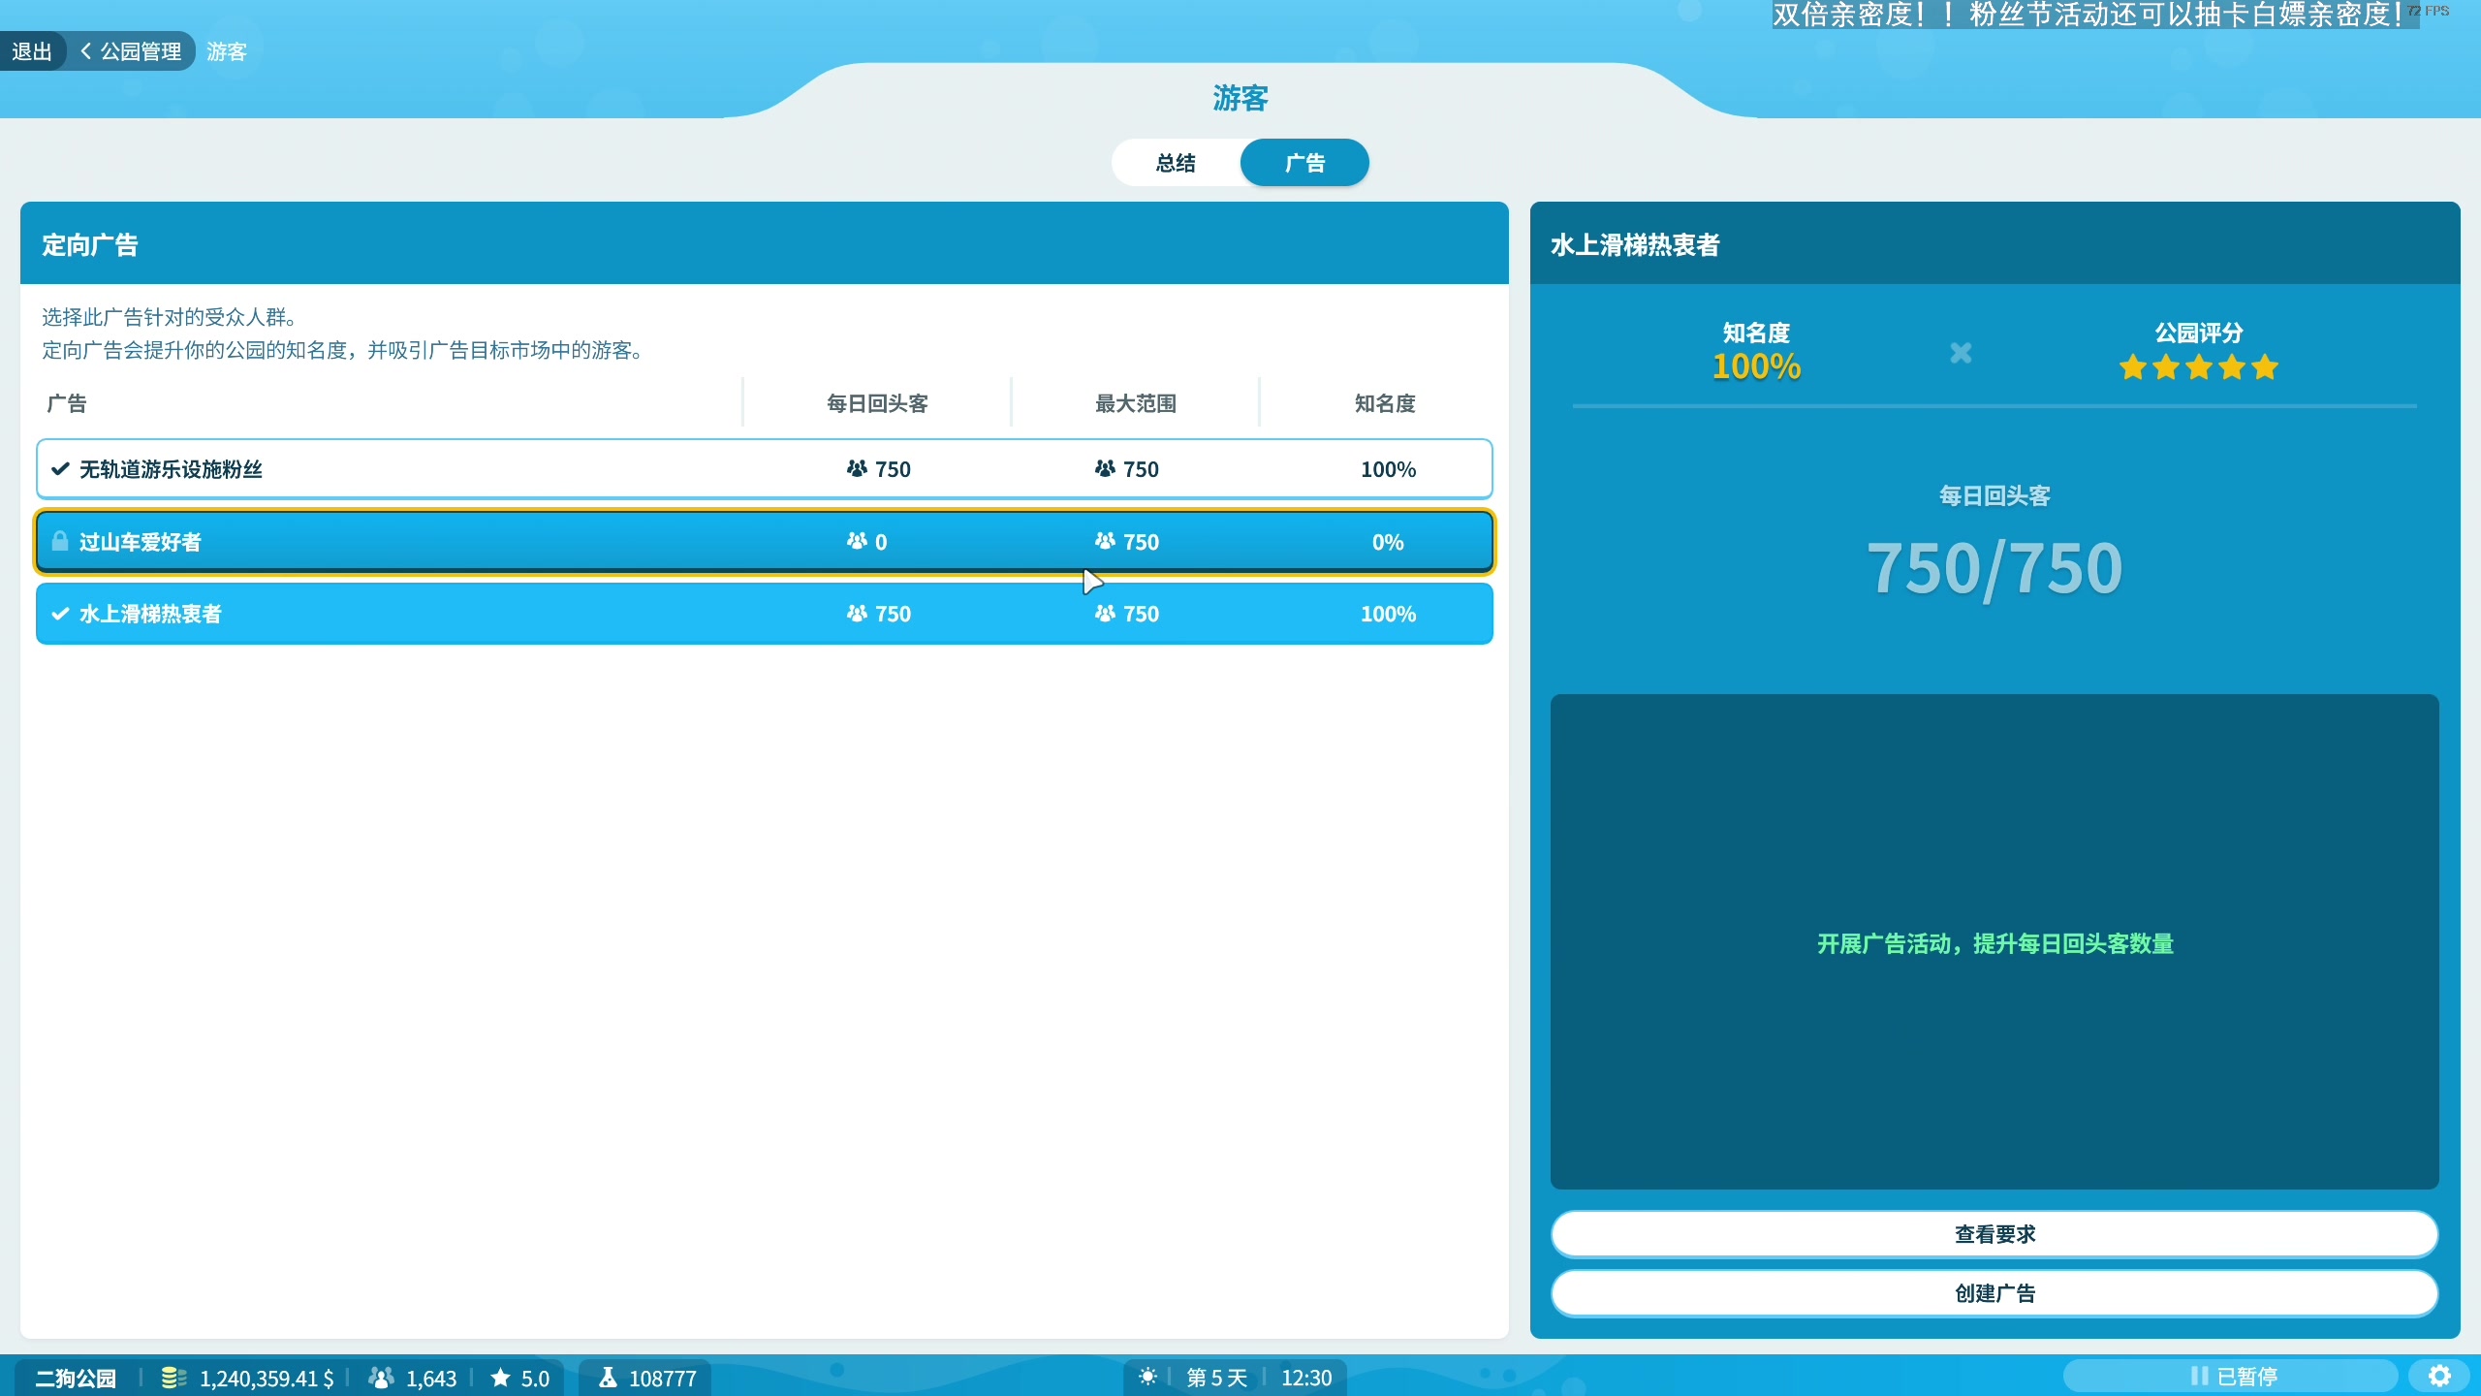The image size is (2481, 1396).
Task: Click the research flask icon
Action: pyautogui.click(x=608, y=1377)
